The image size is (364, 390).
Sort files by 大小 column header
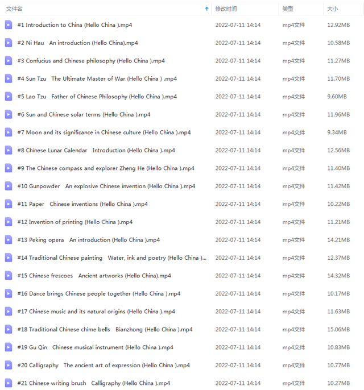(332, 9)
